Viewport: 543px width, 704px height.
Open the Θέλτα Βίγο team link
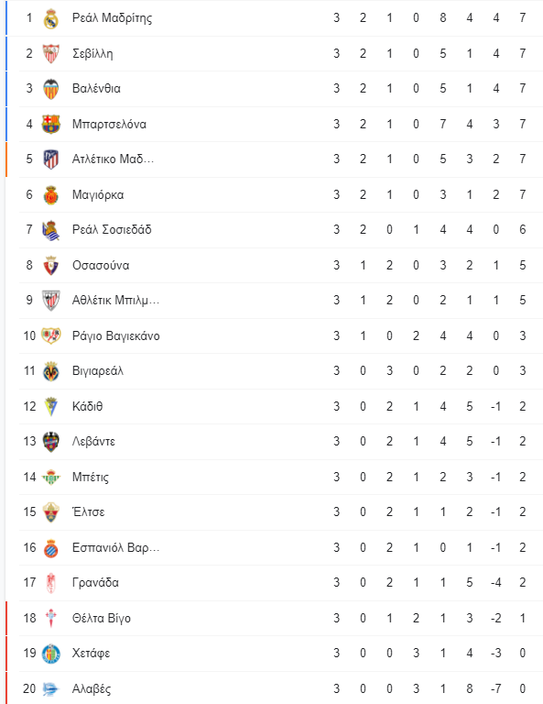coord(102,618)
